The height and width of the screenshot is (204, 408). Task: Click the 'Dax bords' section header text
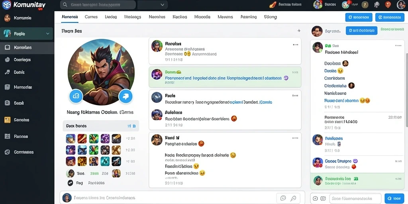(x=76, y=126)
